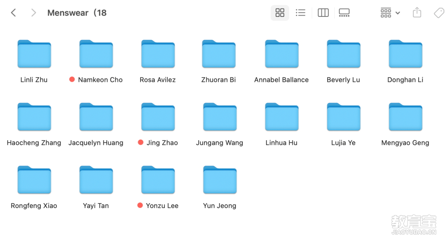Go forward with the right chevron
Image resolution: width=445 pixels, height=244 pixels.
pyautogui.click(x=33, y=13)
